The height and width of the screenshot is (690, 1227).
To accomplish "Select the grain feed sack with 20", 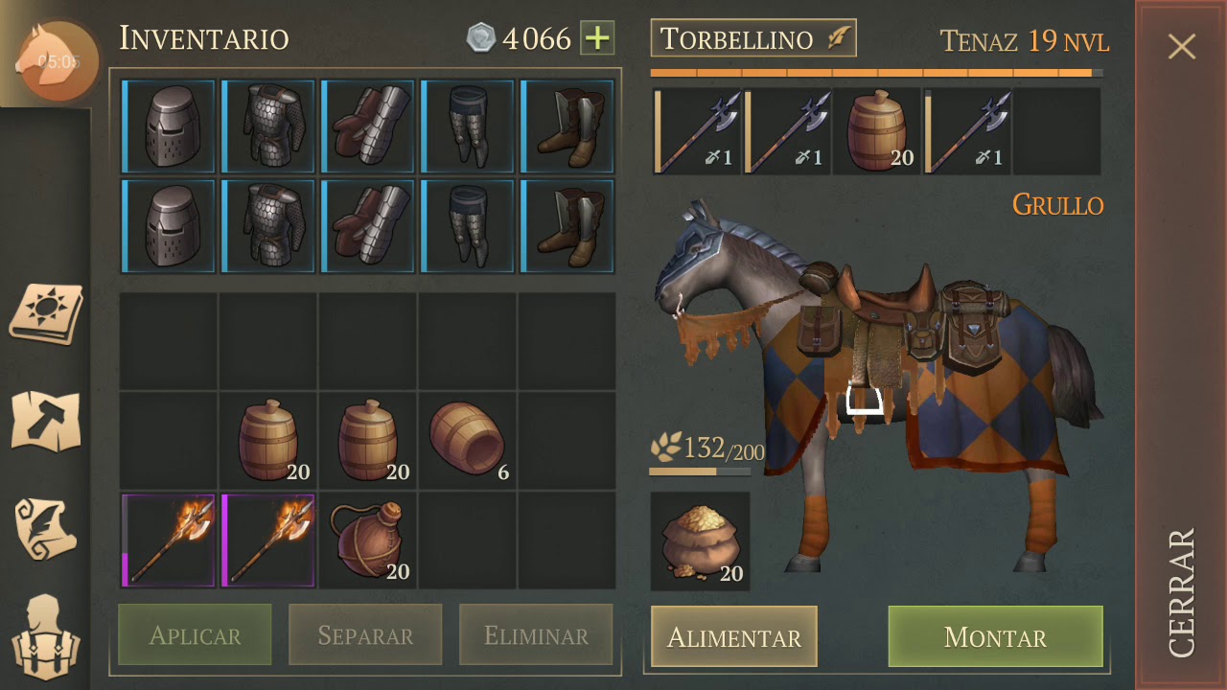I will point(701,541).
